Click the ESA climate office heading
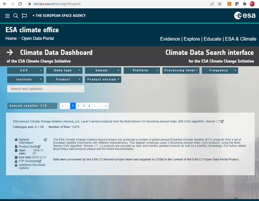Image resolution: width=259 pixels, height=201 pixels. click(x=32, y=30)
